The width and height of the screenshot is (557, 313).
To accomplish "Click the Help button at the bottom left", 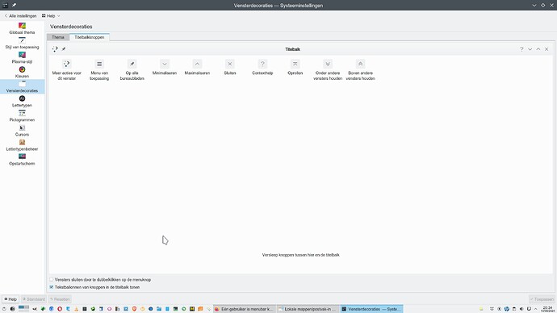I will pos(10,299).
